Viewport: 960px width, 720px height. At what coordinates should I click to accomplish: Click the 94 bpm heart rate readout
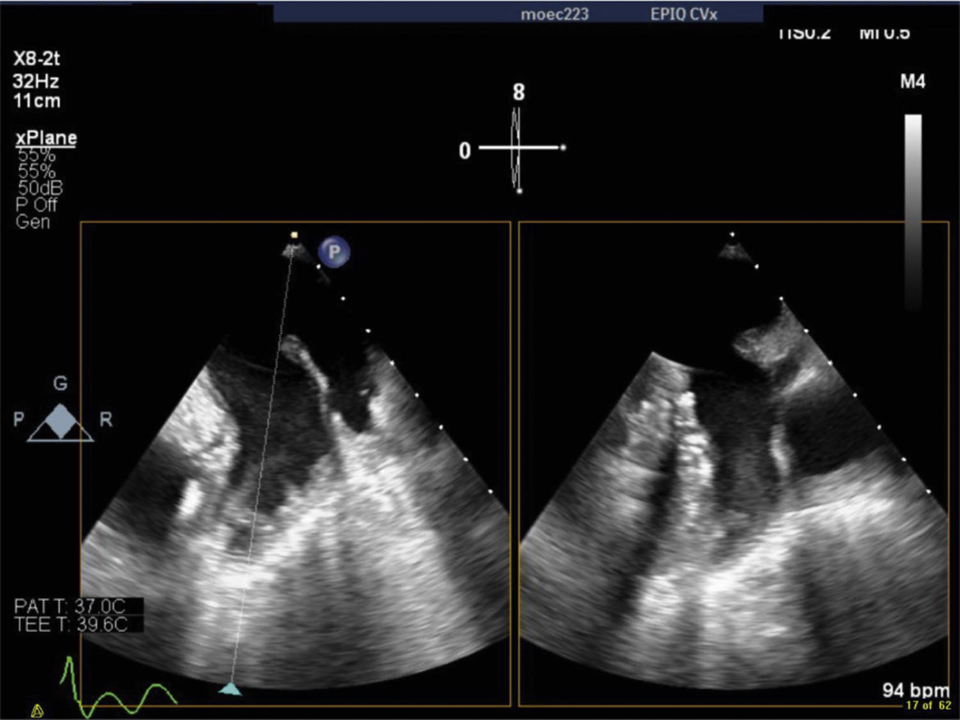tap(915, 690)
